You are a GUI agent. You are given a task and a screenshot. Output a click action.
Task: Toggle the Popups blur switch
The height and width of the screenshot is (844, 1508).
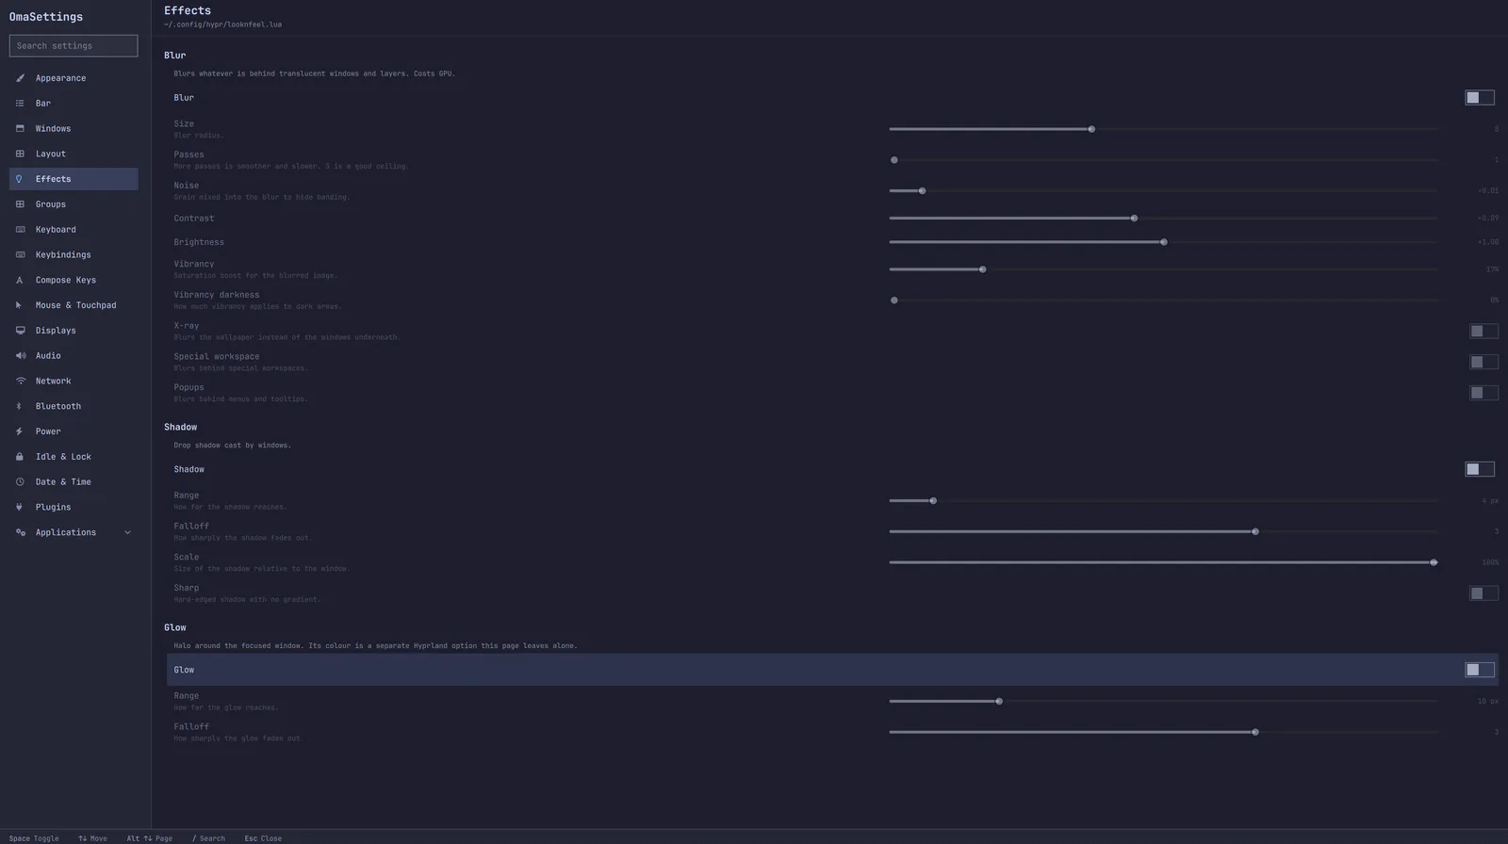click(1483, 393)
